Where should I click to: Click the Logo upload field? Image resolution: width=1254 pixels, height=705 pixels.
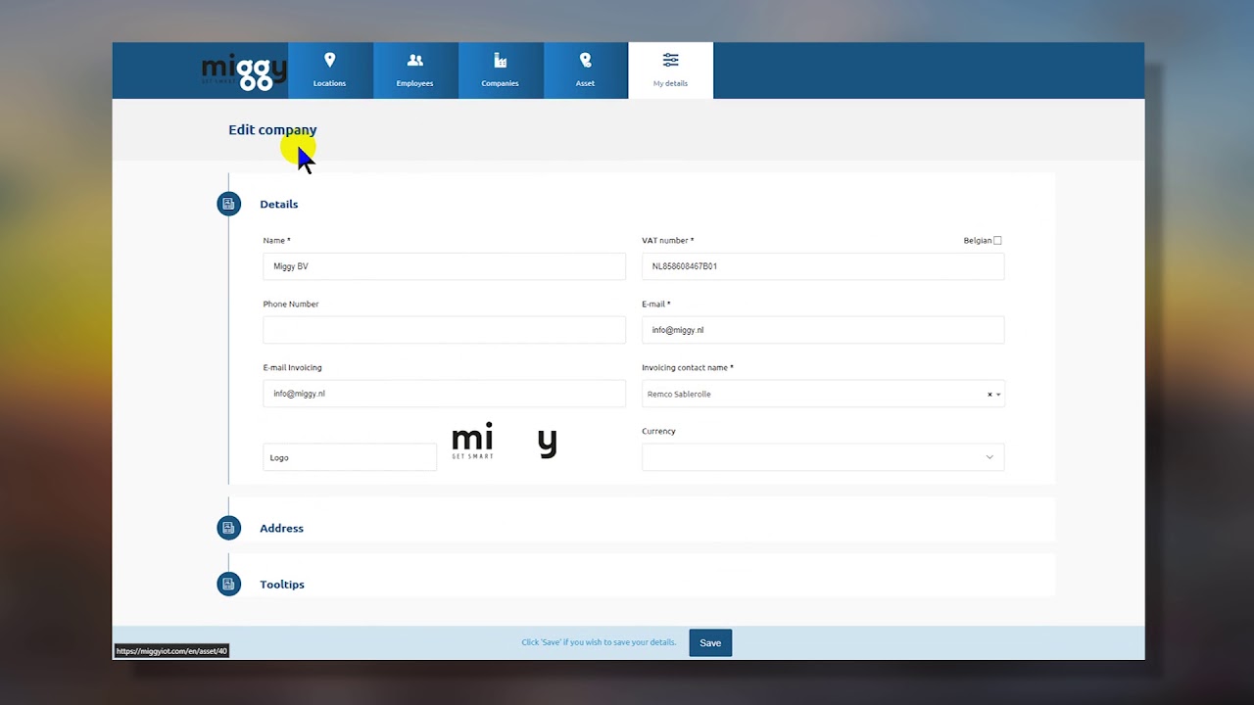tap(350, 457)
